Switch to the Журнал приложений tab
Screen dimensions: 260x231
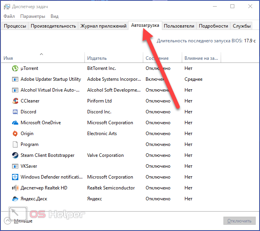pyautogui.click(x=103, y=26)
